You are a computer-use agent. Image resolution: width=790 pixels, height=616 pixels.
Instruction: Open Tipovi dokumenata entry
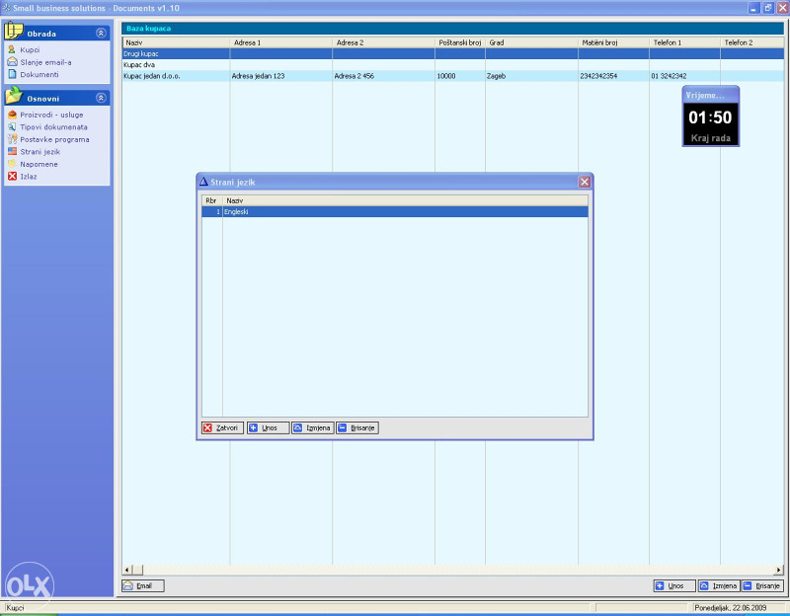pyautogui.click(x=53, y=127)
